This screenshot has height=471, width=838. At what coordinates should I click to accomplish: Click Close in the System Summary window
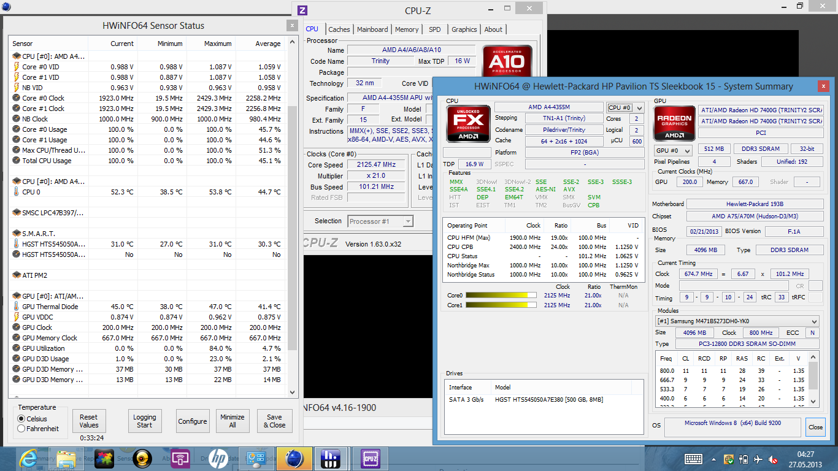[x=815, y=427]
